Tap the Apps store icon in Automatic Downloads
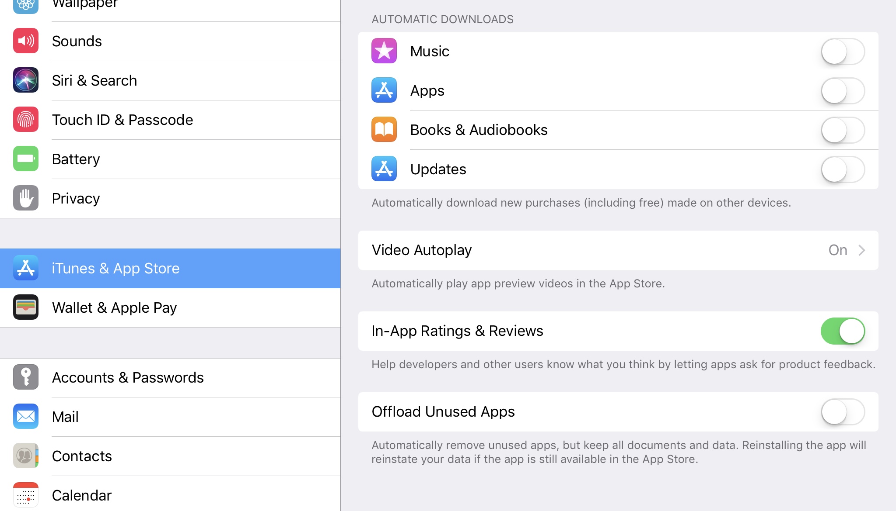 click(384, 90)
